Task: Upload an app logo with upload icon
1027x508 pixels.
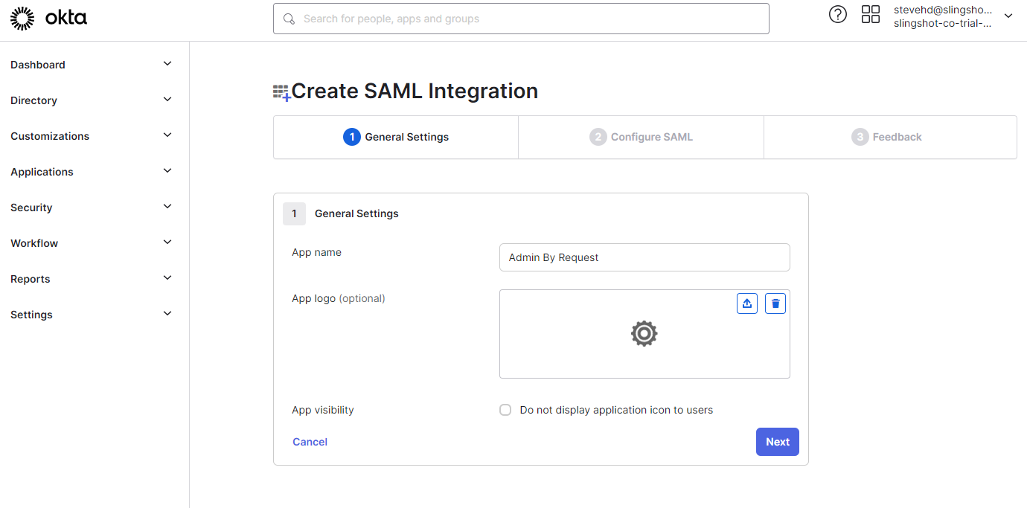Action: point(747,303)
